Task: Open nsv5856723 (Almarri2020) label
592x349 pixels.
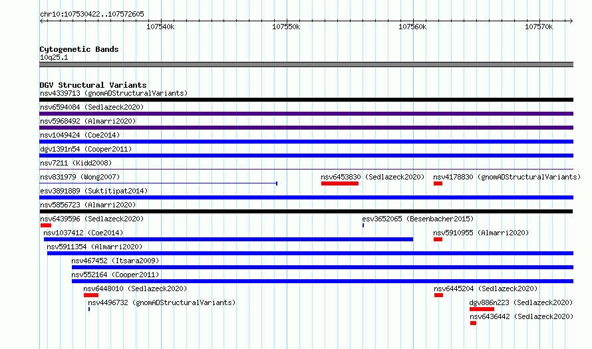Action: 88,205
